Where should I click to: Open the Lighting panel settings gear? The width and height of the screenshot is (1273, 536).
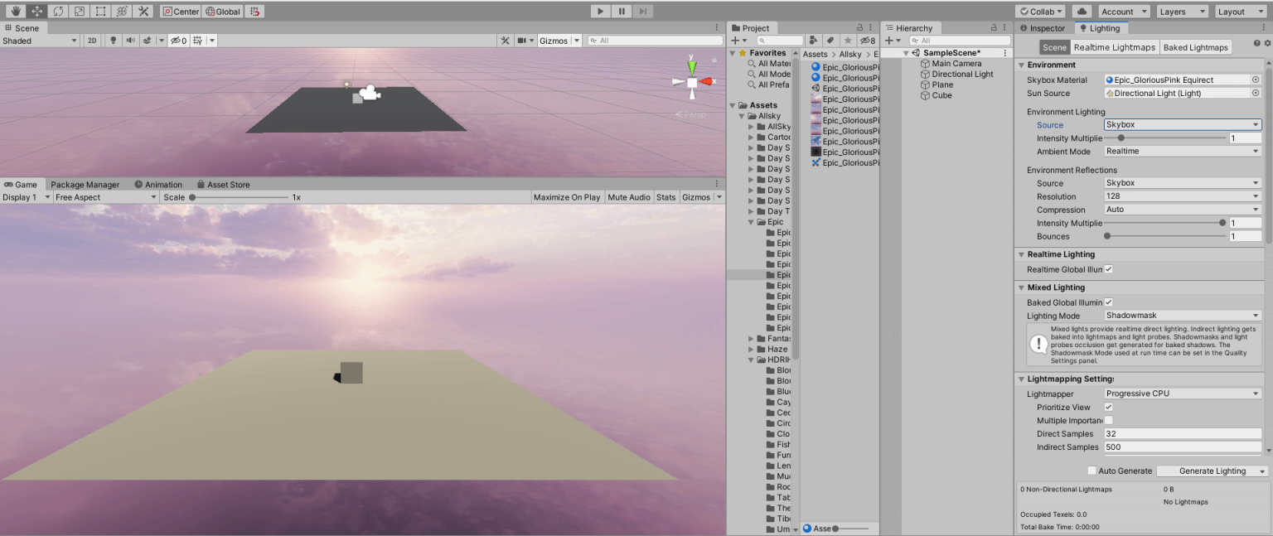pos(1267,41)
